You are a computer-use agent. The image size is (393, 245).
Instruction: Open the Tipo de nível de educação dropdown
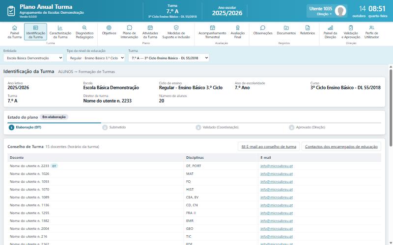[x=96, y=58]
